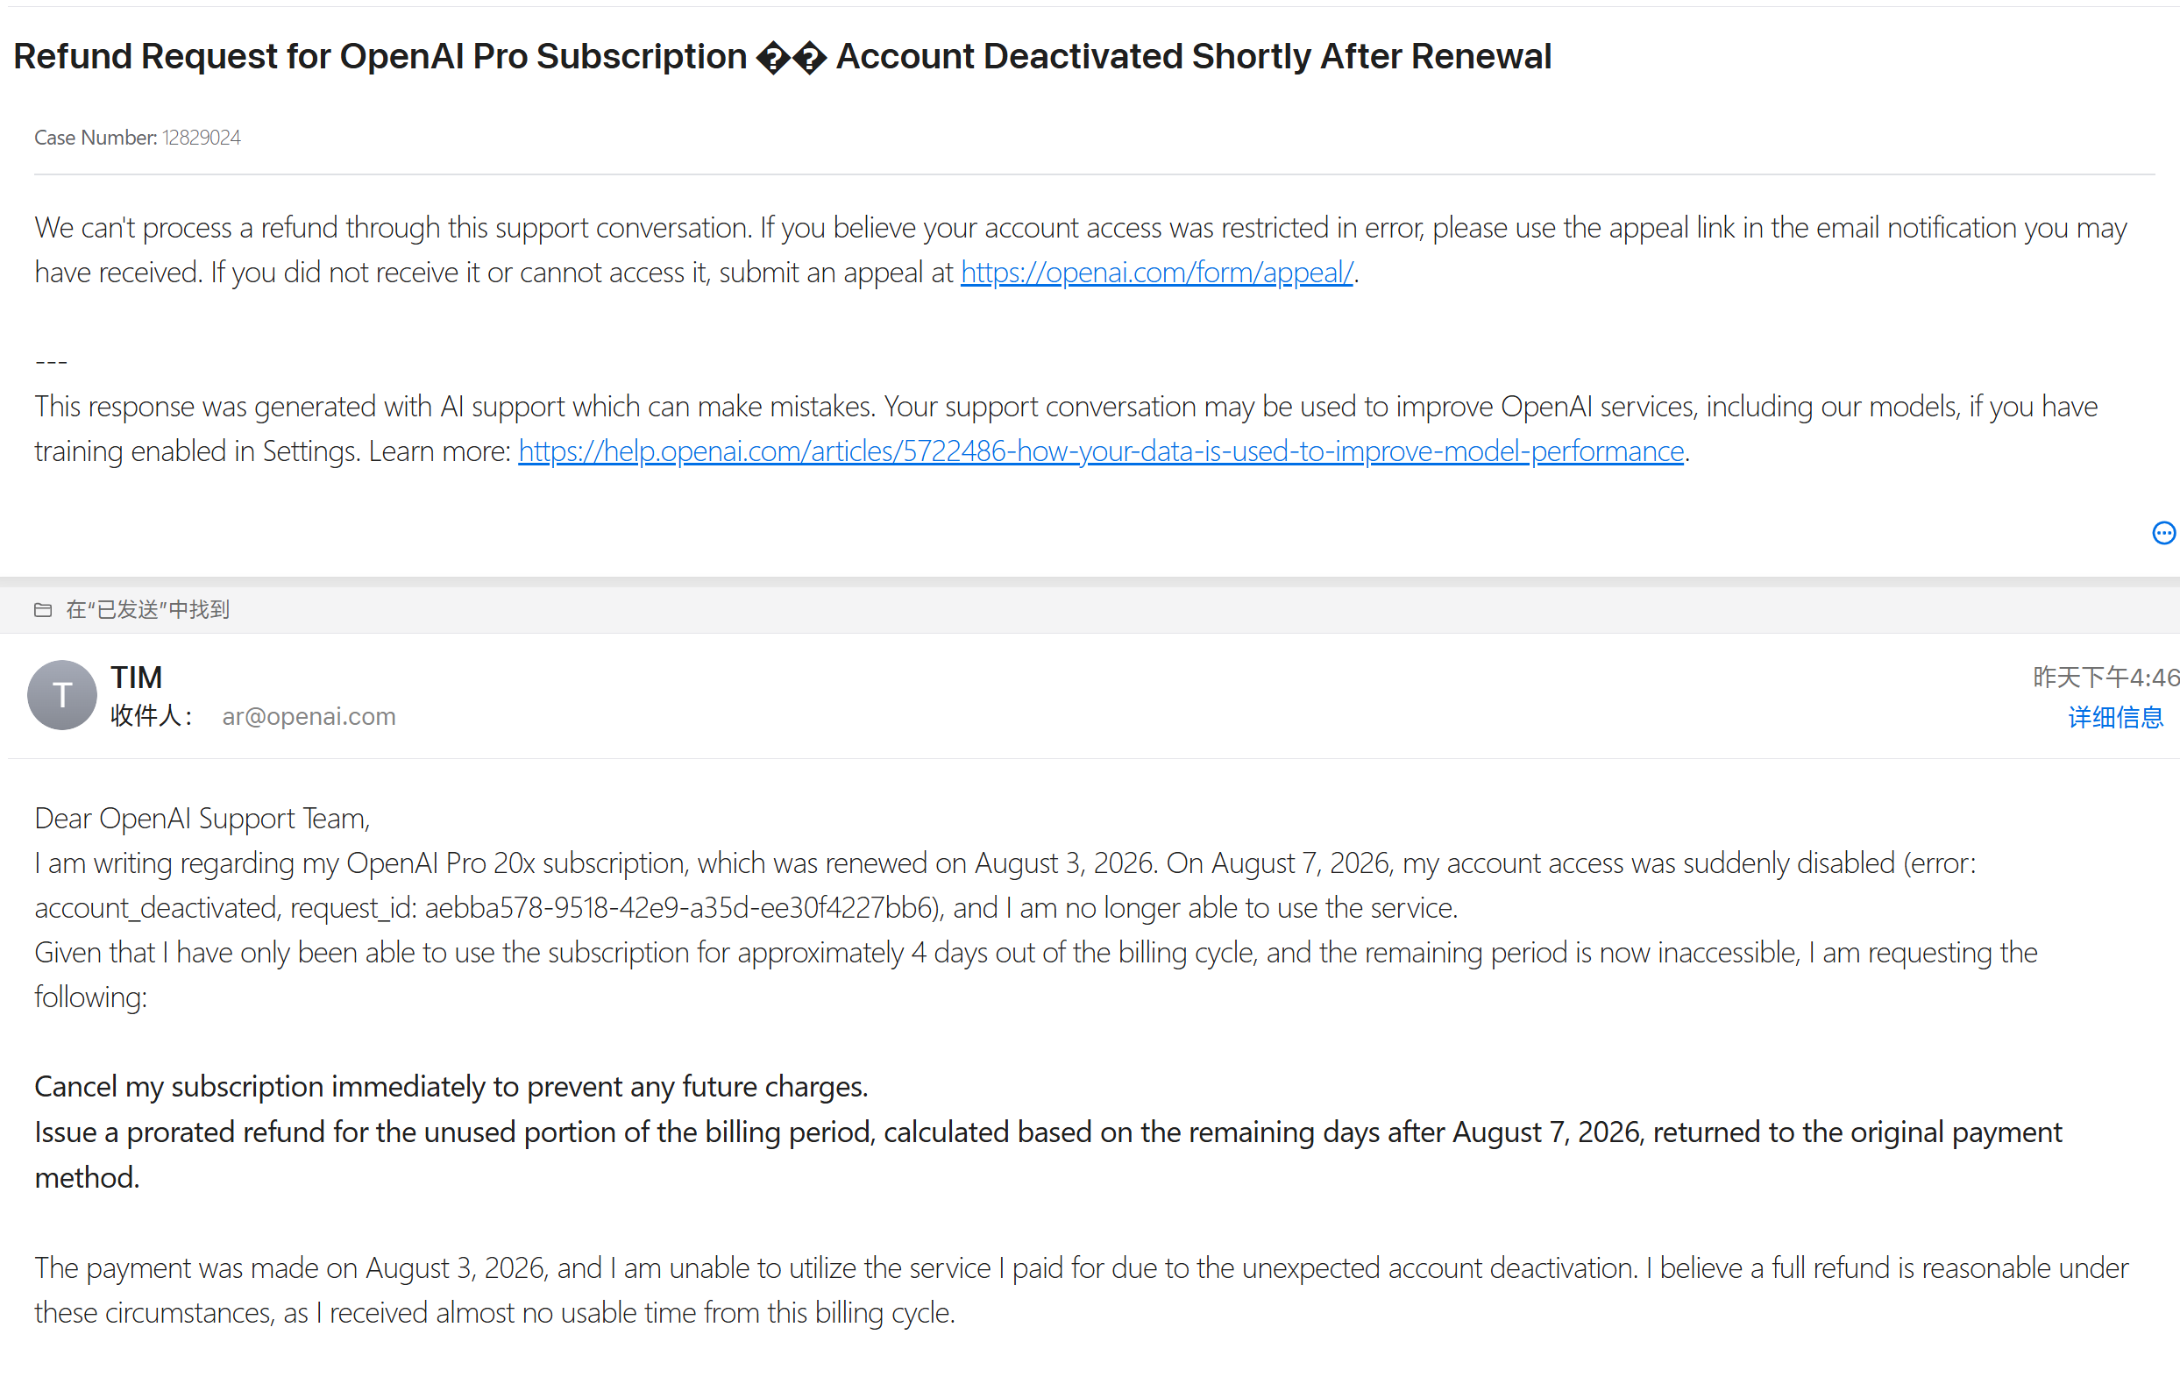Open the openai.com/form/appeal link
The width and height of the screenshot is (2180, 1377).
coord(1156,273)
